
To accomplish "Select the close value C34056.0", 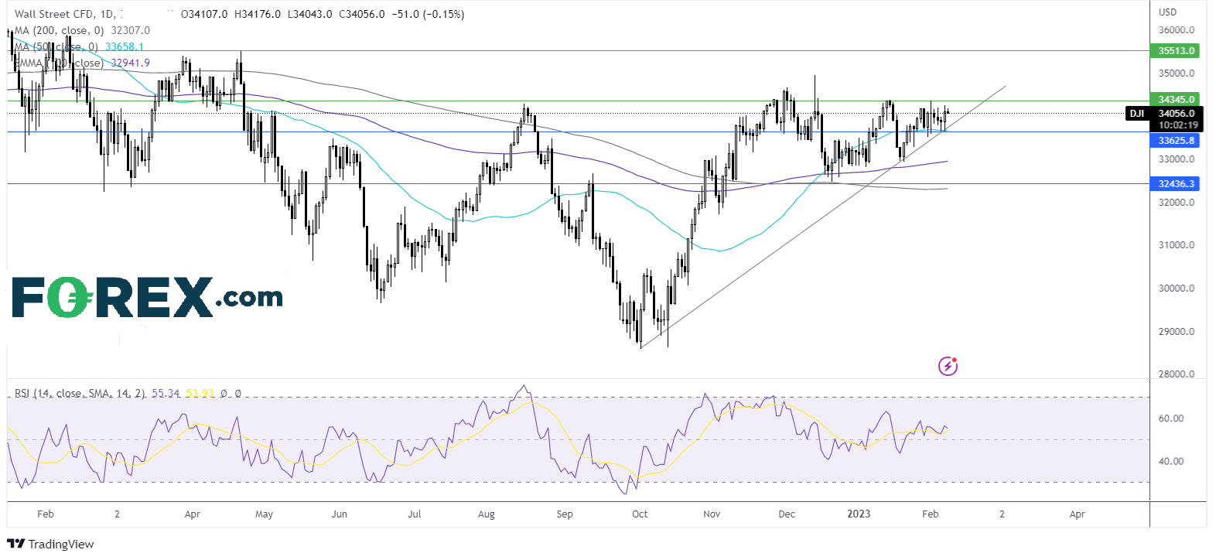I will 361,14.
